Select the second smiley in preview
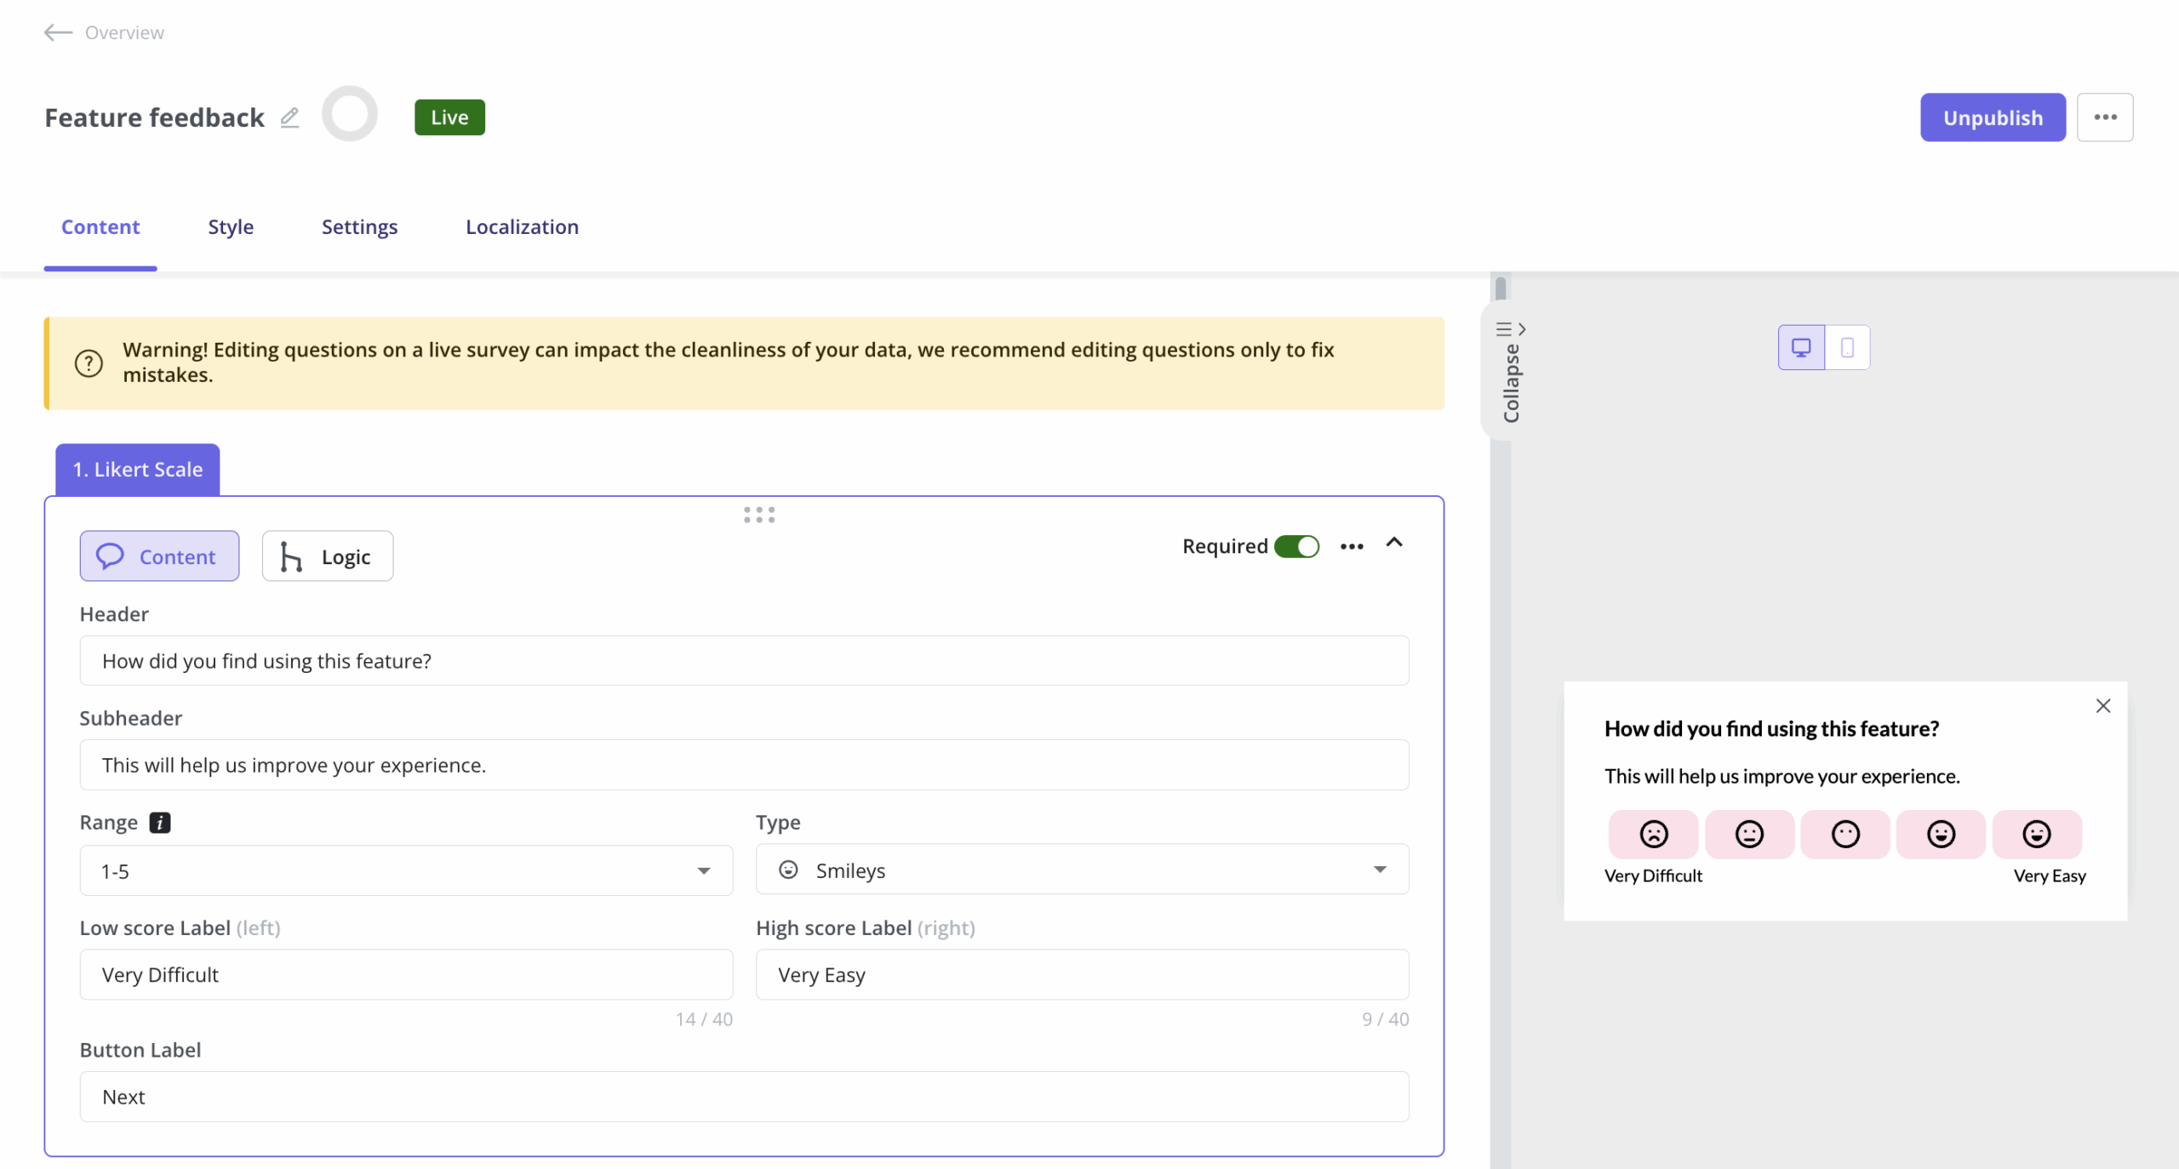The image size is (2179, 1169). [x=1749, y=834]
